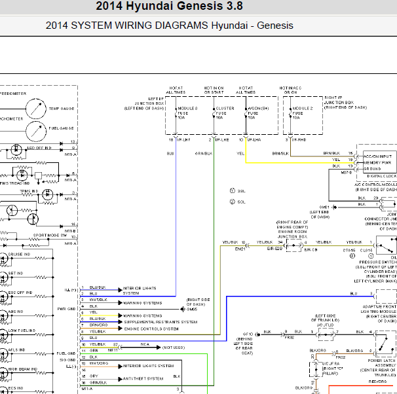Select the CRUISE IND indicator label

tap(19, 255)
